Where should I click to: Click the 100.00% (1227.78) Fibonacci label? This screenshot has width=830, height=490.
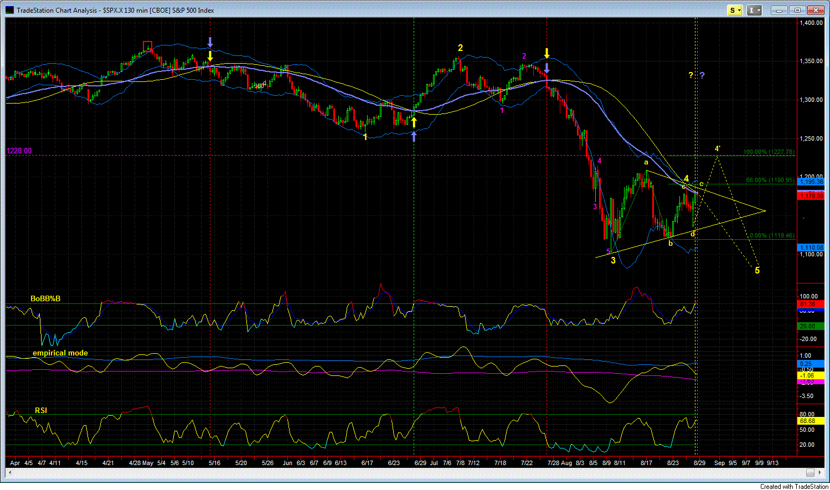(770, 152)
